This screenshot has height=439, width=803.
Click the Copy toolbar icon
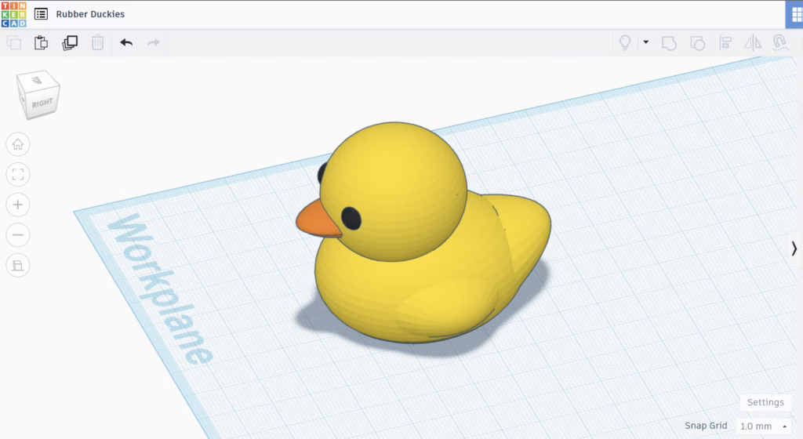coord(14,42)
